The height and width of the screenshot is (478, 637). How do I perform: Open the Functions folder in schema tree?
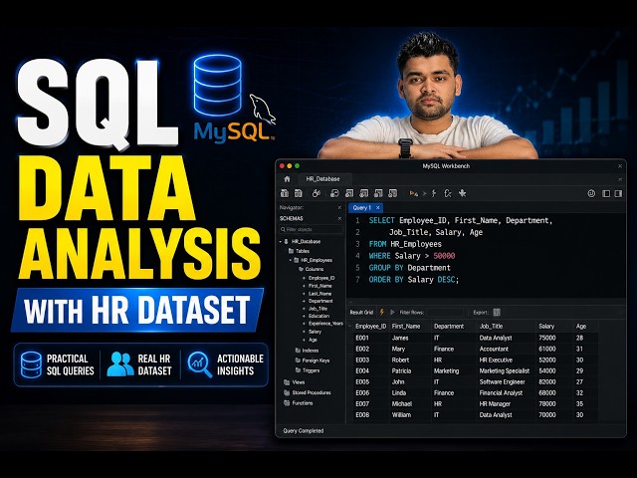299,403
